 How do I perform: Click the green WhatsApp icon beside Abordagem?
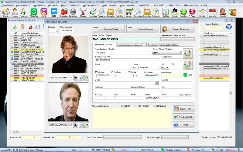(x=186, y=75)
